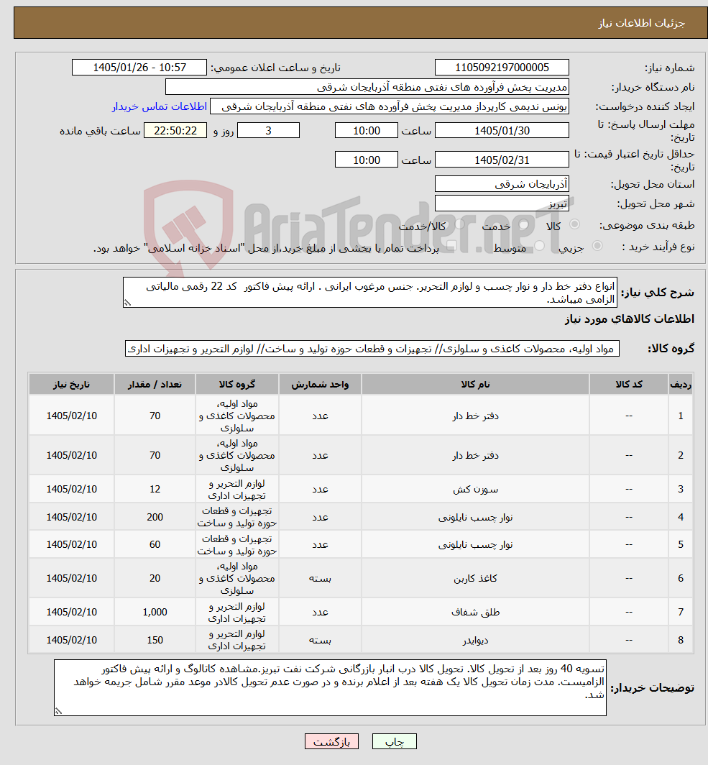The image size is (708, 765).
Task: Click need date 1405/02/10 in row 8
Action: [x=71, y=640]
